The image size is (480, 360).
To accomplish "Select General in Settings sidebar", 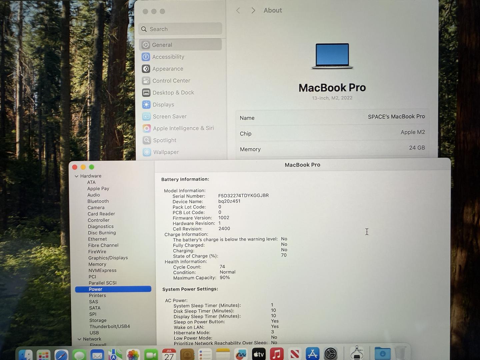I will tap(180, 45).
